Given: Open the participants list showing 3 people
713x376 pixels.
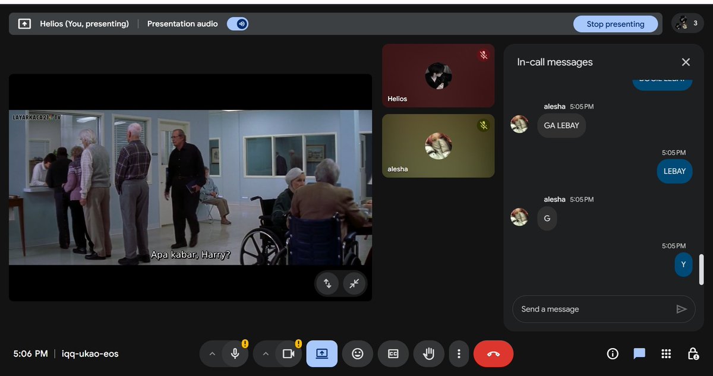Looking at the screenshot, I should (687, 24).
